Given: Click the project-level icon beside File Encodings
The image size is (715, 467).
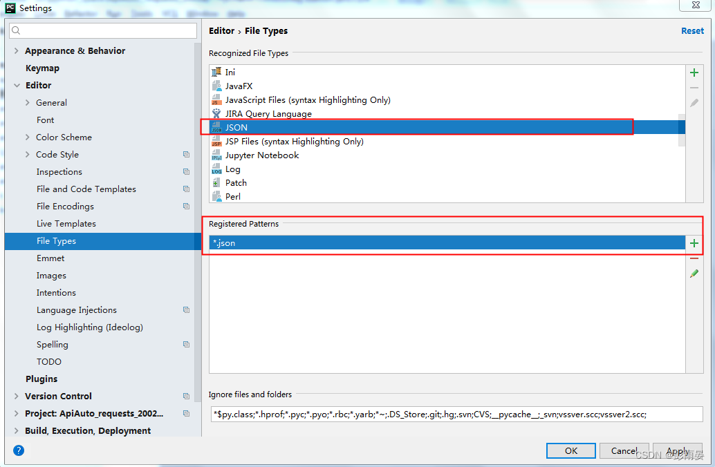Looking at the screenshot, I should (186, 207).
